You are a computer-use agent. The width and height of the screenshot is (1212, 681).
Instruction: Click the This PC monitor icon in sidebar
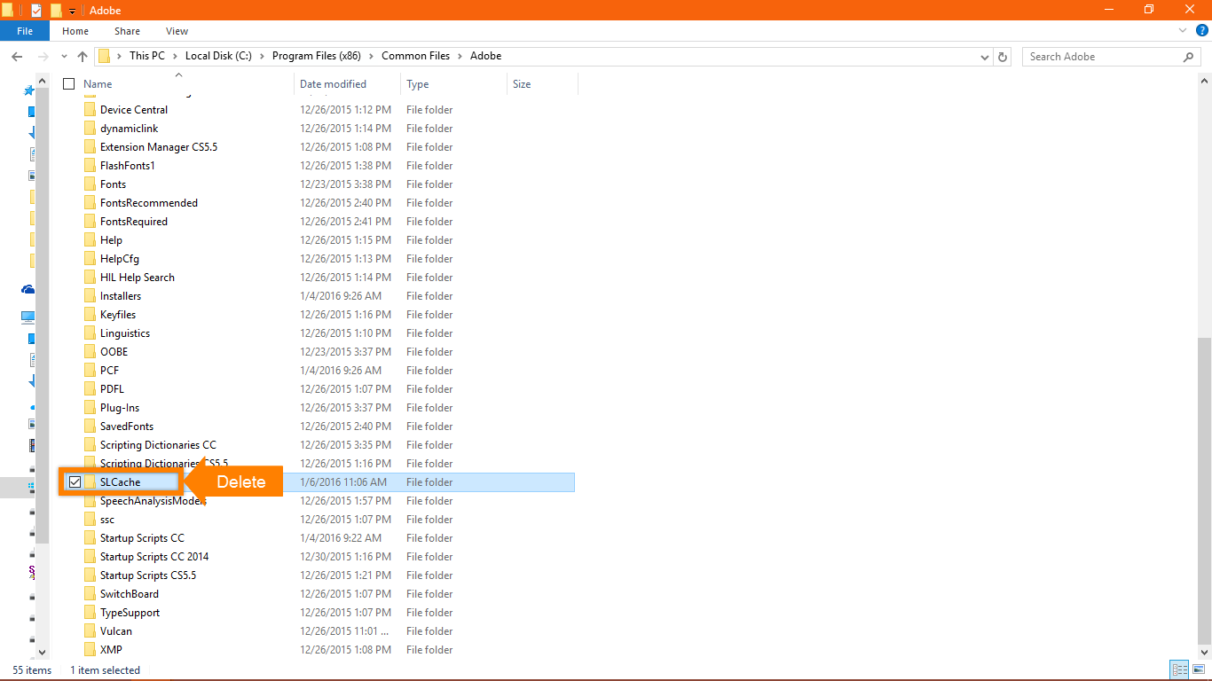pos(28,317)
